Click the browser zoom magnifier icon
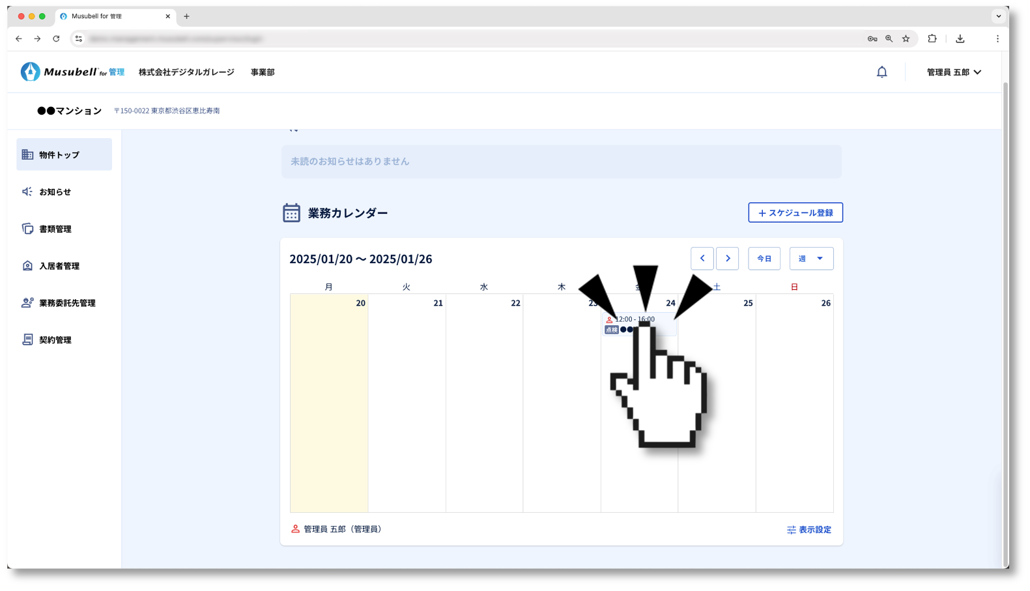 pos(889,39)
